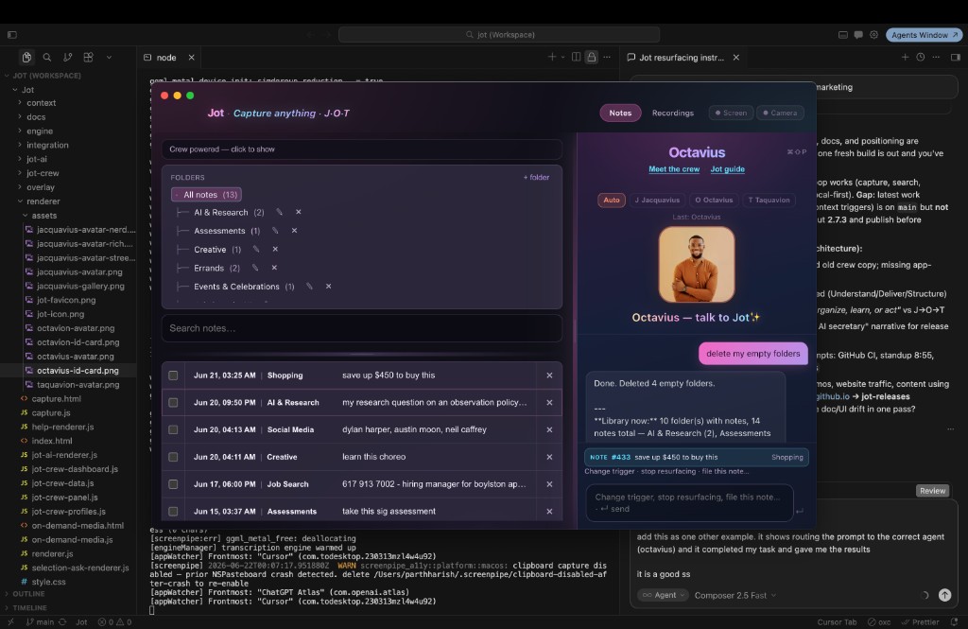
Task: Open the Agents Window button
Action: coord(925,35)
